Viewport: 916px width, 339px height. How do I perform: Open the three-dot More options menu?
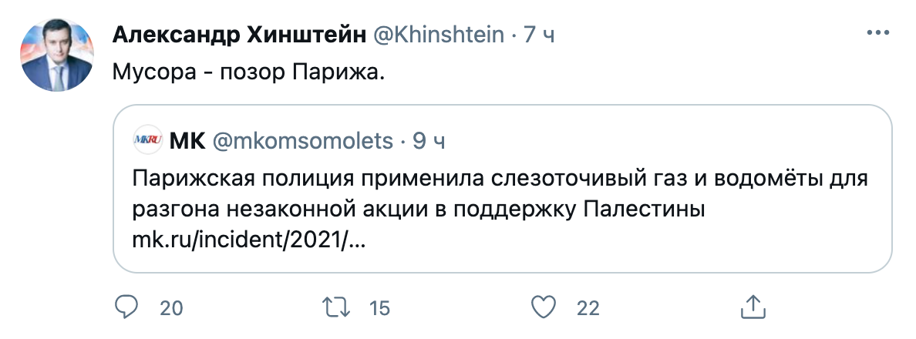coord(879,33)
